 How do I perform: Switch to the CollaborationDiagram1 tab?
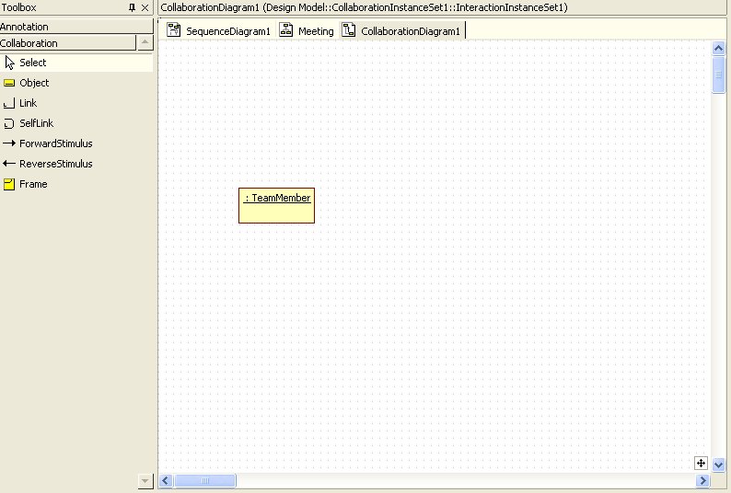click(401, 30)
